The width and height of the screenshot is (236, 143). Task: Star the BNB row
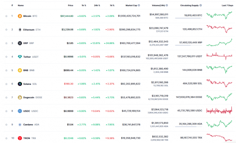tap(6, 70)
